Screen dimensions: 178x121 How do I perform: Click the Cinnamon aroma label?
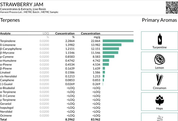click(159, 88)
